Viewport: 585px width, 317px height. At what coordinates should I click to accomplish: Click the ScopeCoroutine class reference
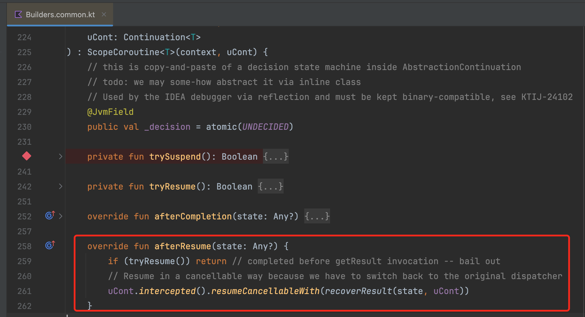(123, 52)
